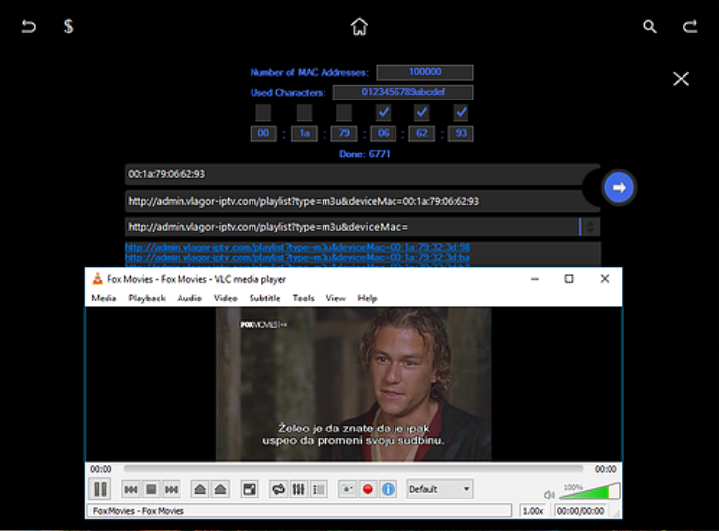Screen dimensions: 719x531
Task: Go to the home icon
Action: coord(359,27)
